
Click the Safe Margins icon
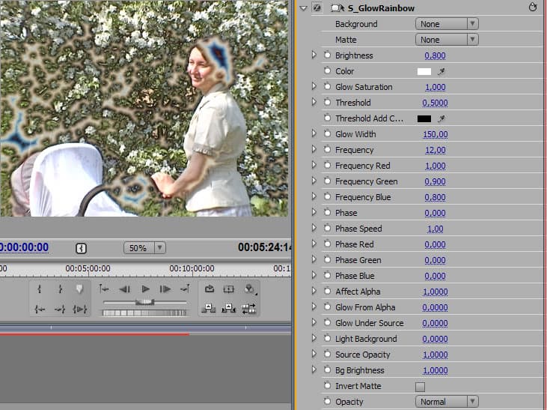click(230, 289)
